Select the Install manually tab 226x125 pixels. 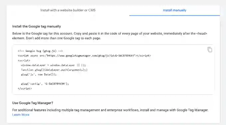tap(174, 10)
